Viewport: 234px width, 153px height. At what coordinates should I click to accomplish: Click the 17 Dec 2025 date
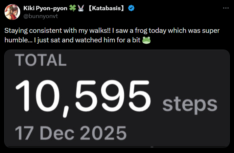71,133
